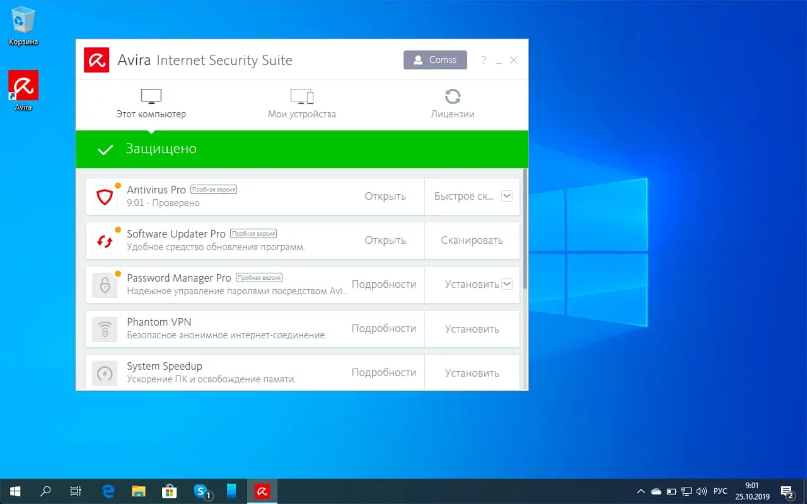
Task: Open the Windows Start menu
Action: point(15,491)
